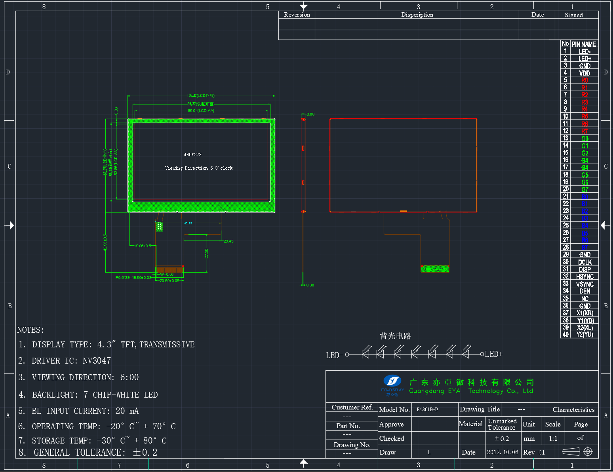Click model number E4301B-D
The image size is (613, 472).
(x=427, y=409)
